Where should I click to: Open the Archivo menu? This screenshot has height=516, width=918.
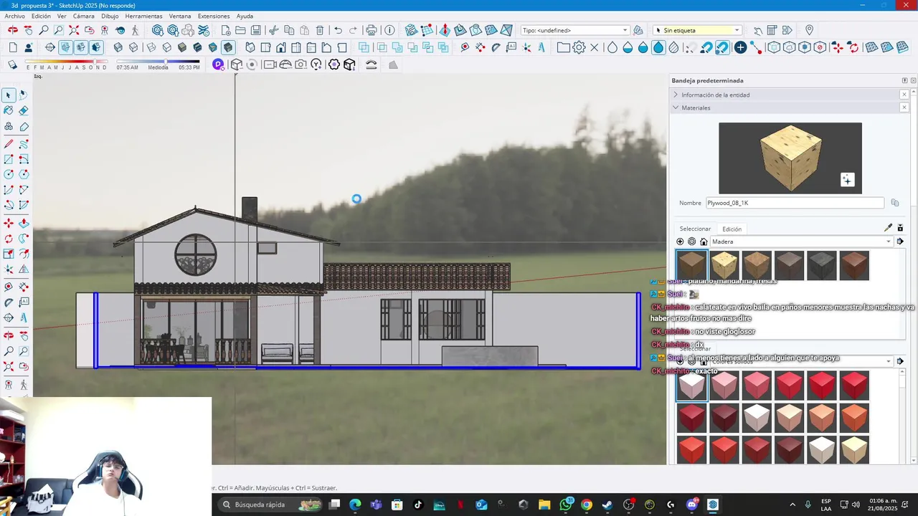pyautogui.click(x=15, y=16)
